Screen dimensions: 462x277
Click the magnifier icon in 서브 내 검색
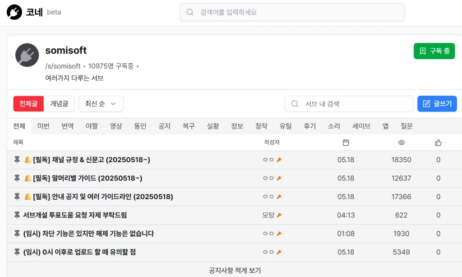click(295, 104)
